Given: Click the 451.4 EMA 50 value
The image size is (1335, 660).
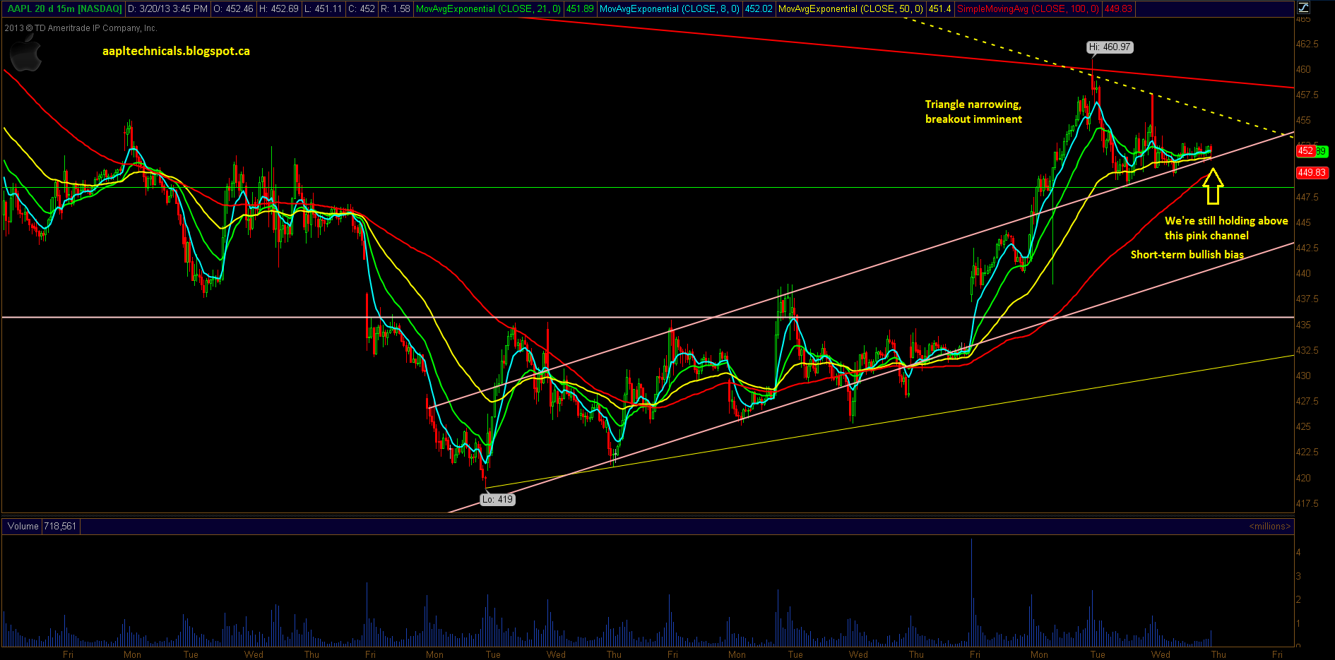Looking at the screenshot, I should pyautogui.click(x=940, y=9).
